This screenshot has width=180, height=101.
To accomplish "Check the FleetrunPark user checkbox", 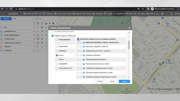I will click(x=57, y=47).
